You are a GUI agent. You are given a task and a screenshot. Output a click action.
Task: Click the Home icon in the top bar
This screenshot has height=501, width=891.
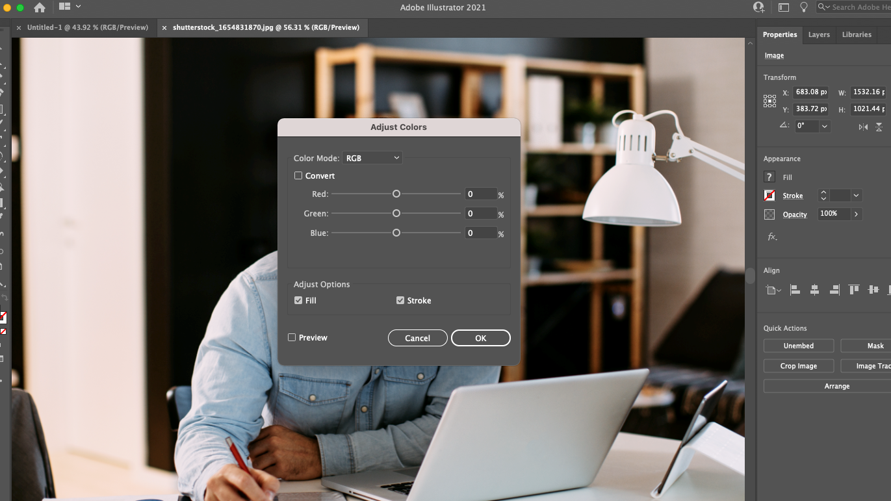coord(40,7)
